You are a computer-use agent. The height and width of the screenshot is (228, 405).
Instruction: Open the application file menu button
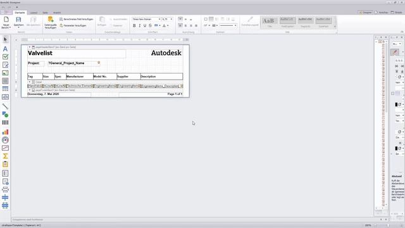click(6, 13)
